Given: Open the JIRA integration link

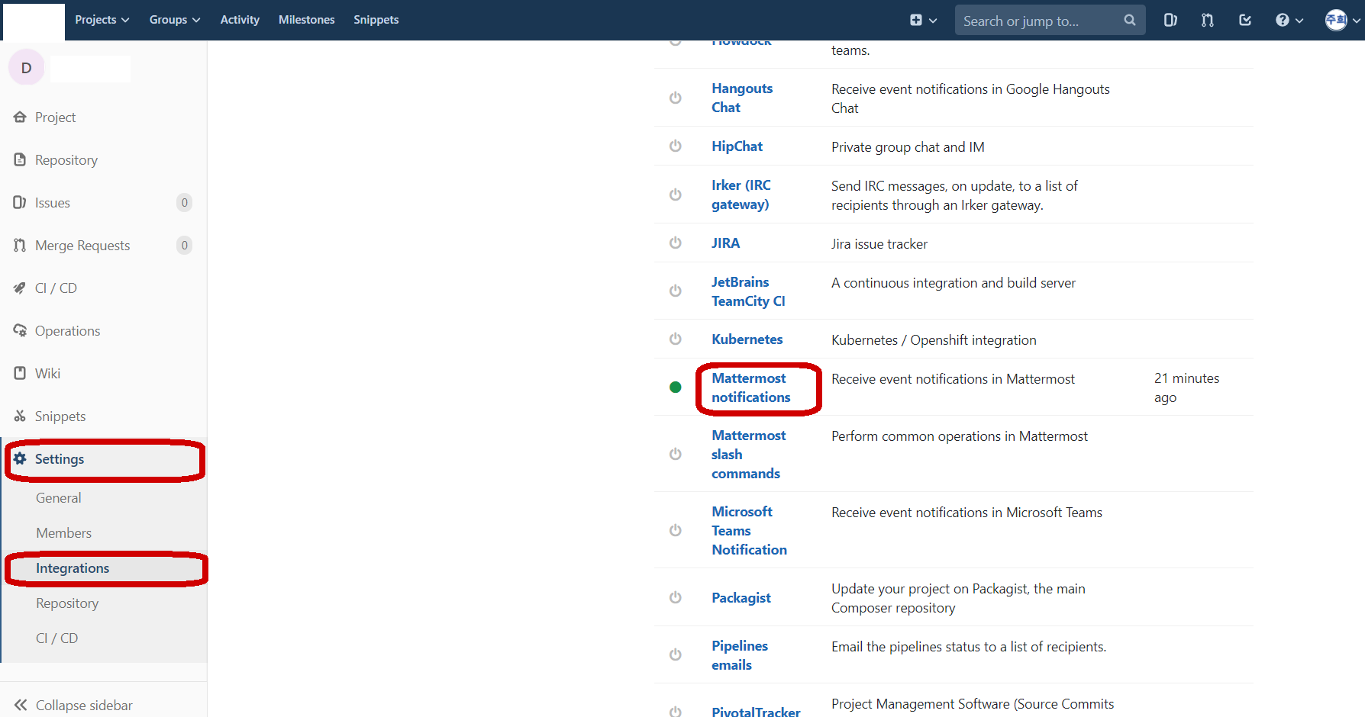Looking at the screenshot, I should click(725, 243).
